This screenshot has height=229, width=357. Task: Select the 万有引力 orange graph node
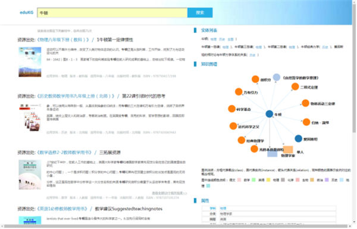[239, 92]
